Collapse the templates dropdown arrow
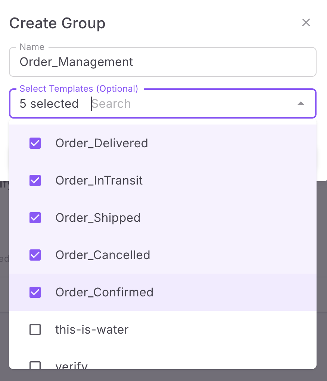 (x=301, y=104)
